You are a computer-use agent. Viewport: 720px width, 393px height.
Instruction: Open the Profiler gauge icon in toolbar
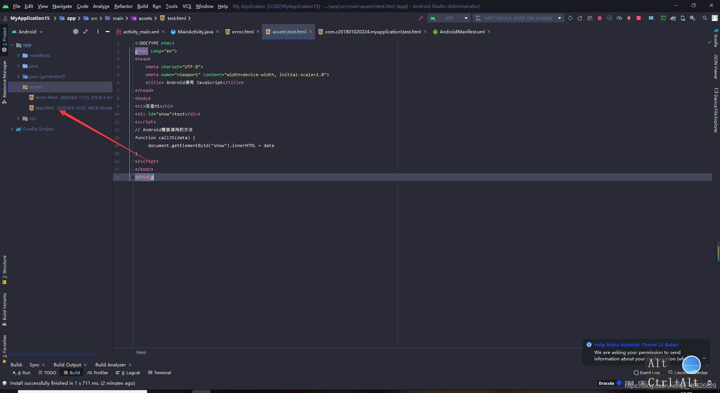[x=619, y=18]
